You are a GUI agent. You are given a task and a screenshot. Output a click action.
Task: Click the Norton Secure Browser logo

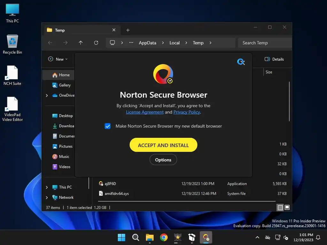click(x=163, y=74)
